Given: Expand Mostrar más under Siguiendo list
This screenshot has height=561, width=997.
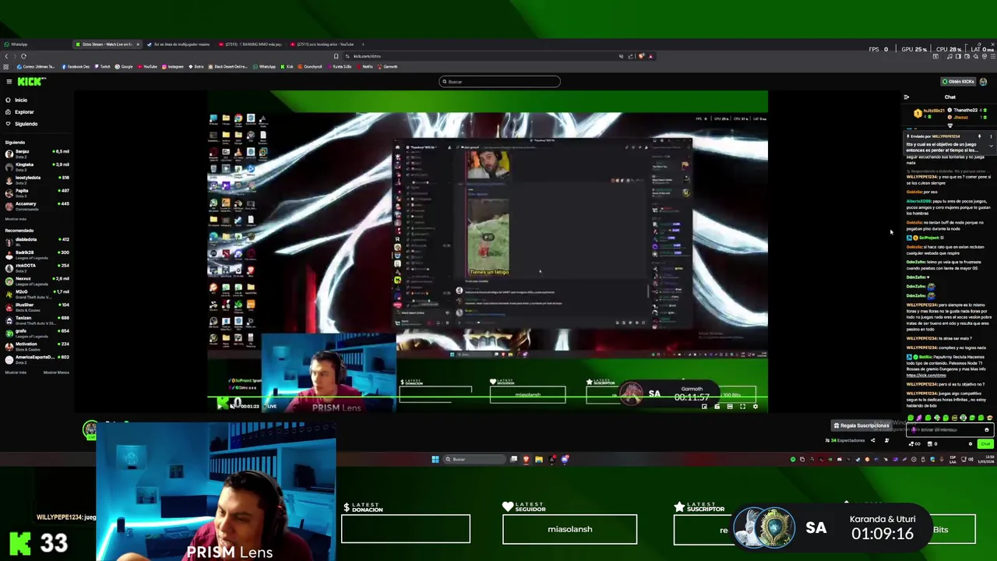Looking at the screenshot, I should 16,219.
